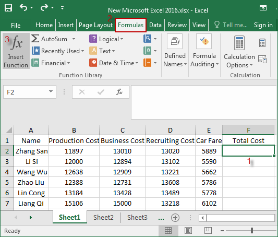This screenshot has height=237, width=278.
Task: Switch to Page Break Preview in the status bar
Action: 208,230
